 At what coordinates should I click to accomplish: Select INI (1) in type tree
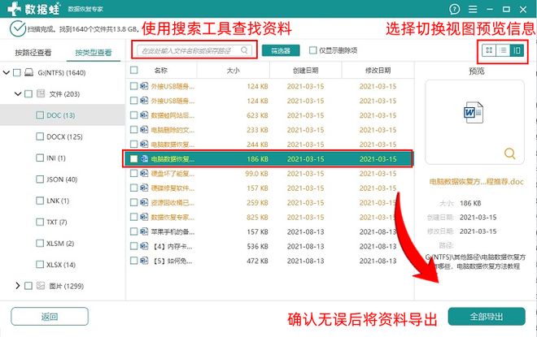56,158
